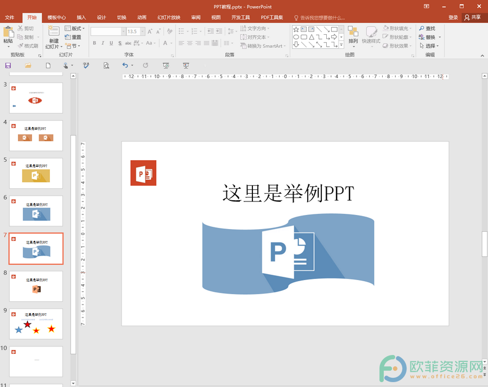Open the Replace (替换) dropdown arrow
This screenshot has height=387, width=488.
coord(440,37)
